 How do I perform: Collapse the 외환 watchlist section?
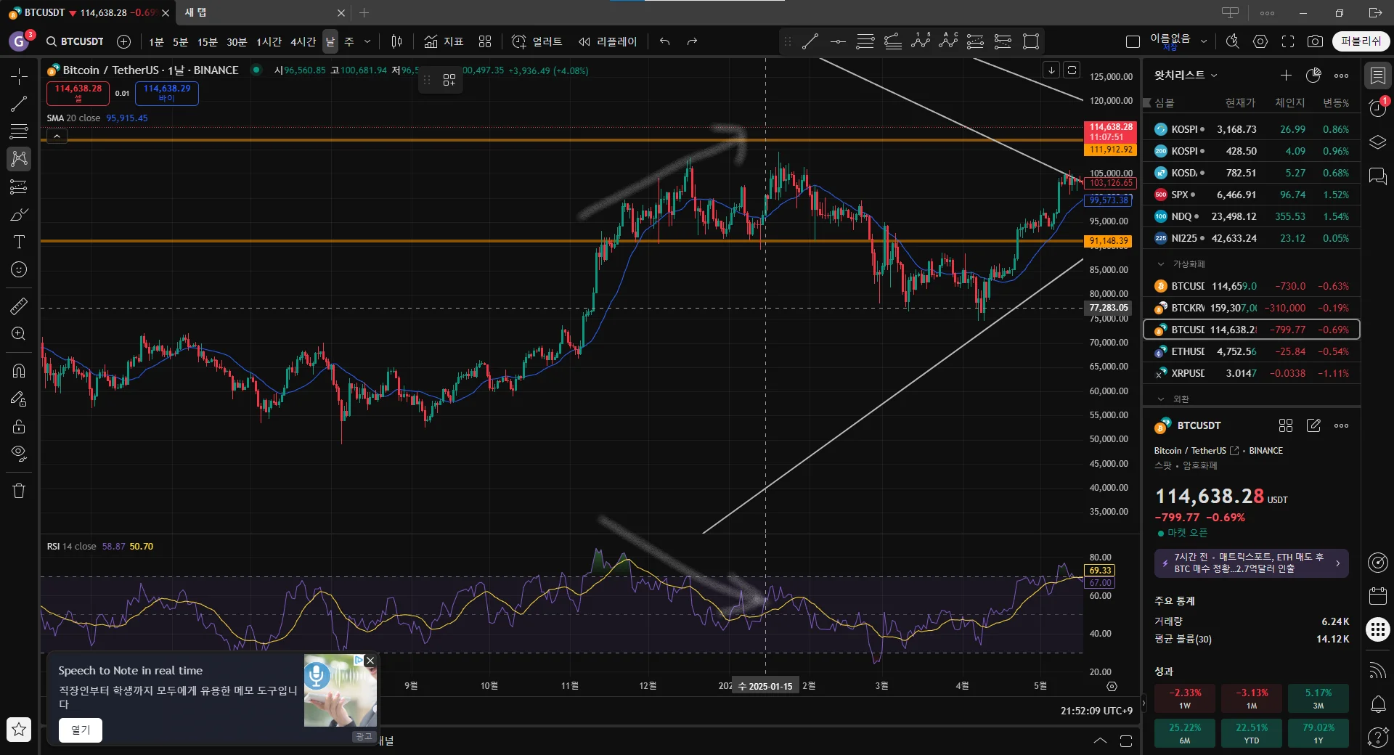pos(1160,399)
